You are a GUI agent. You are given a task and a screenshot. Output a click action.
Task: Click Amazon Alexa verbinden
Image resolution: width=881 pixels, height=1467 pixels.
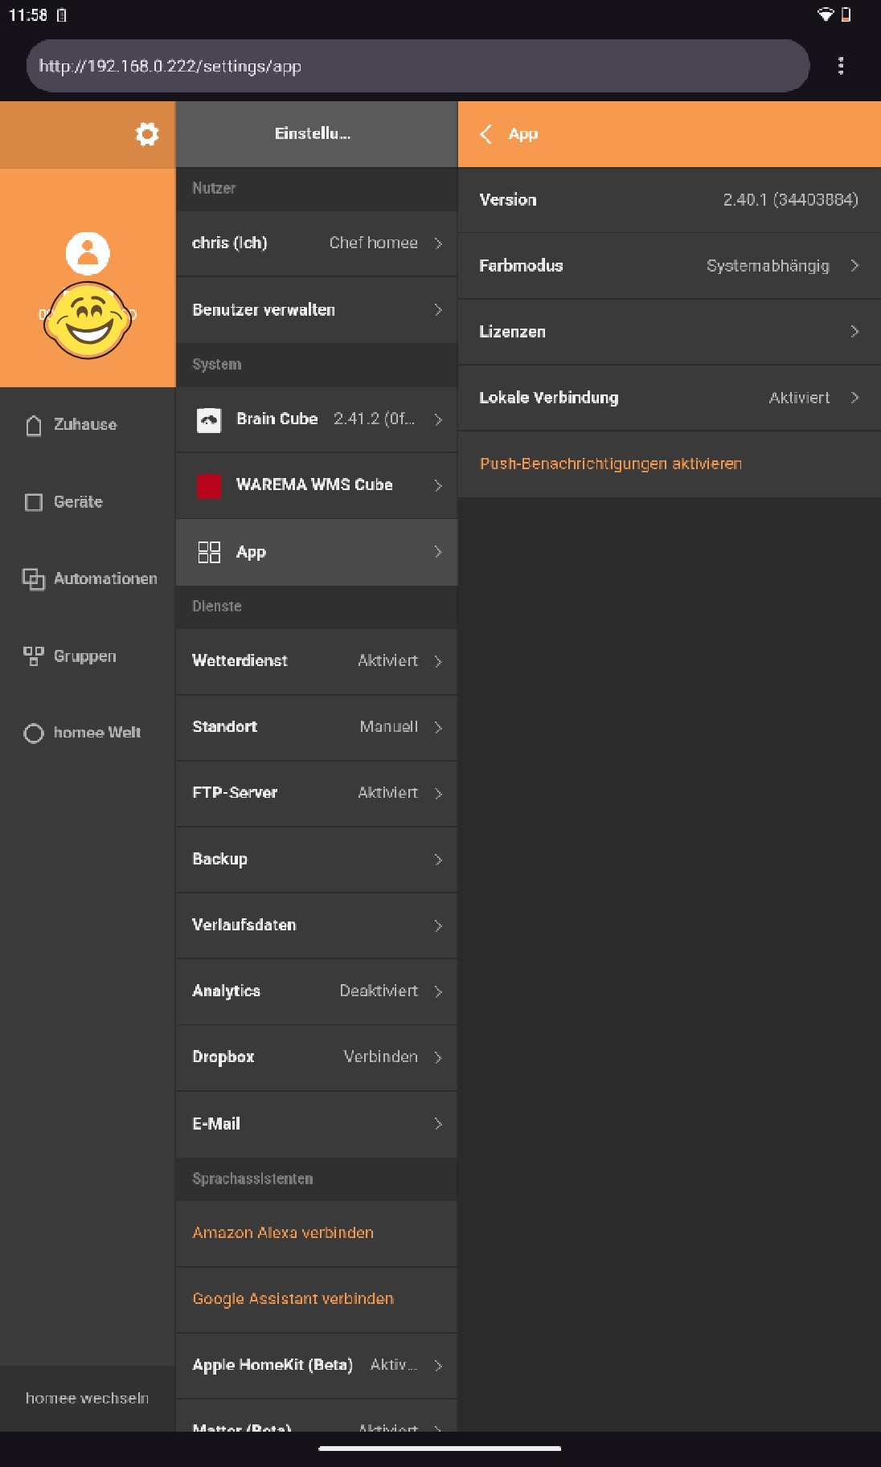[x=283, y=1233]
